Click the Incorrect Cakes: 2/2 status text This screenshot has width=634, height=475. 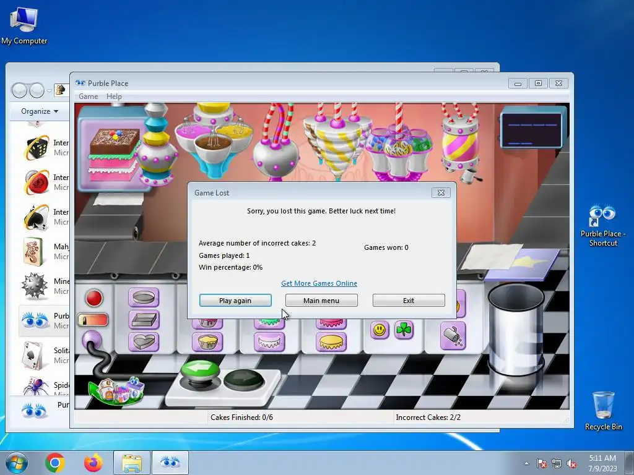click(428, 417)
